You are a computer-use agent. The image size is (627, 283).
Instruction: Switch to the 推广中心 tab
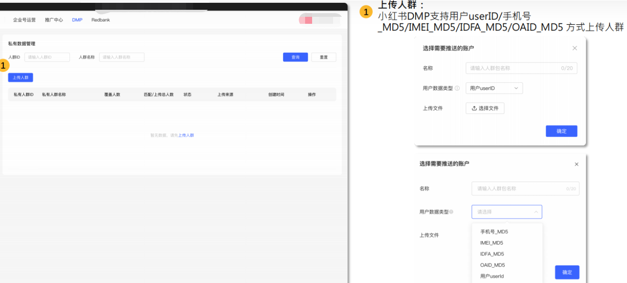(54, 20)
